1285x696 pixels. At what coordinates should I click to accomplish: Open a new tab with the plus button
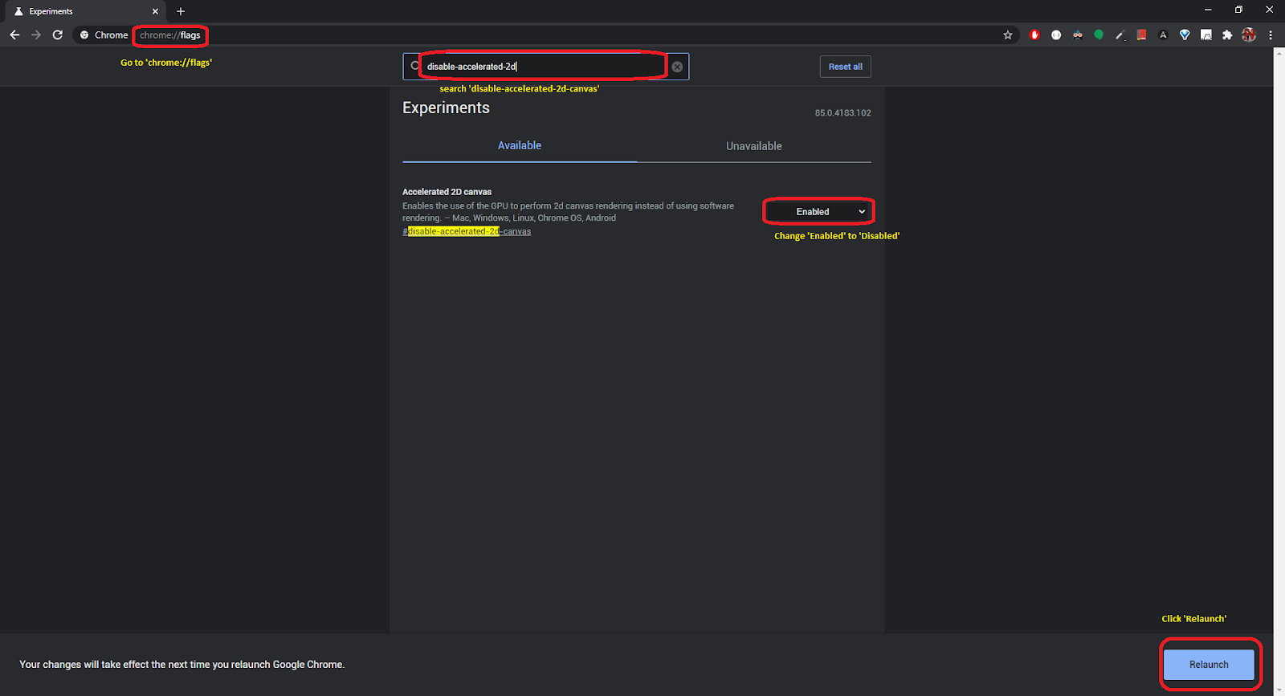pyautogui.click(x=181, y=11)
